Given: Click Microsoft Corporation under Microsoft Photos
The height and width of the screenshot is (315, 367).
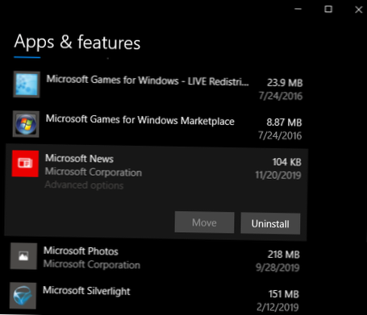Looking at the screenshot, I should click(x=92, y=264).
